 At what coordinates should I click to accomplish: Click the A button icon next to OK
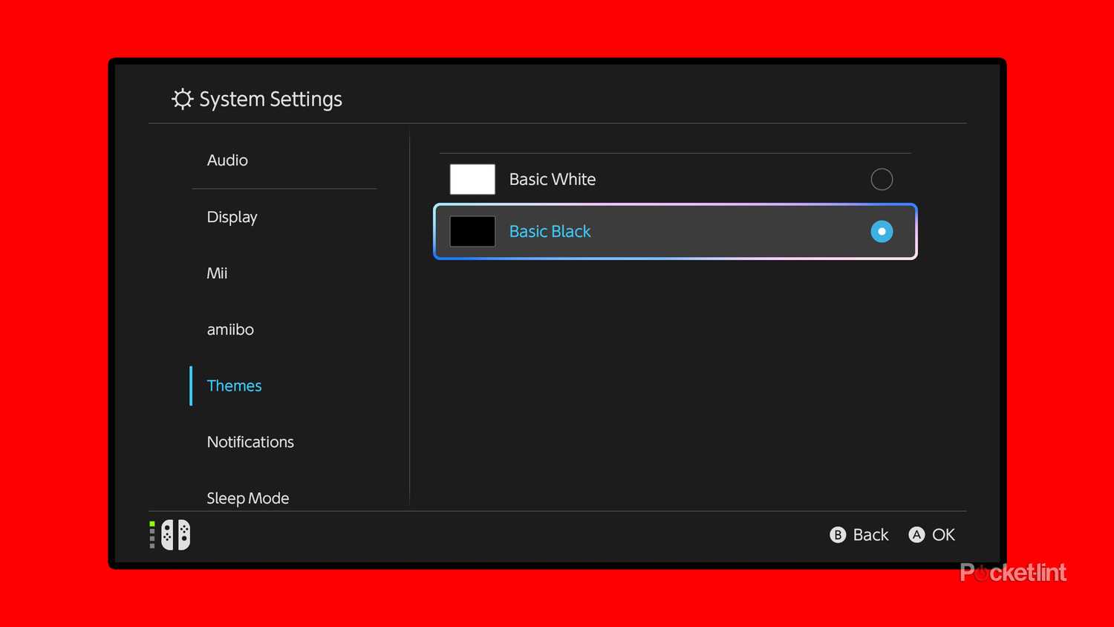coord(916,534)
